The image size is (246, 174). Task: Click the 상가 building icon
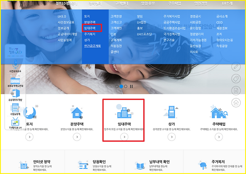coord(171,112)
